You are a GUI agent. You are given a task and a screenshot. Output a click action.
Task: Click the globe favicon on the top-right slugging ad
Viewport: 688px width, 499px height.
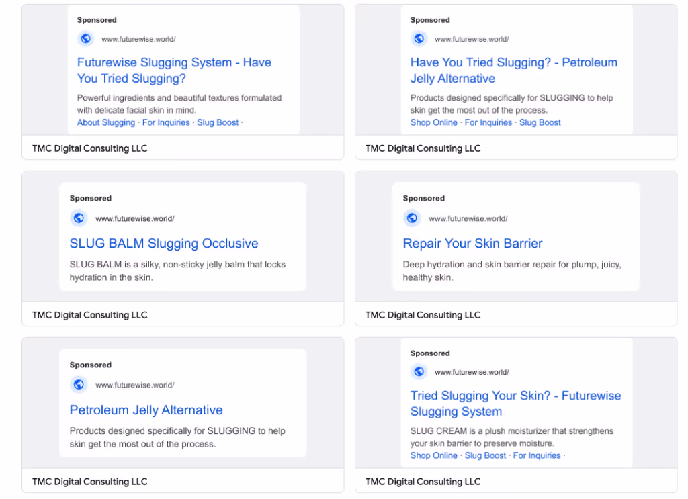coord(419,38)
